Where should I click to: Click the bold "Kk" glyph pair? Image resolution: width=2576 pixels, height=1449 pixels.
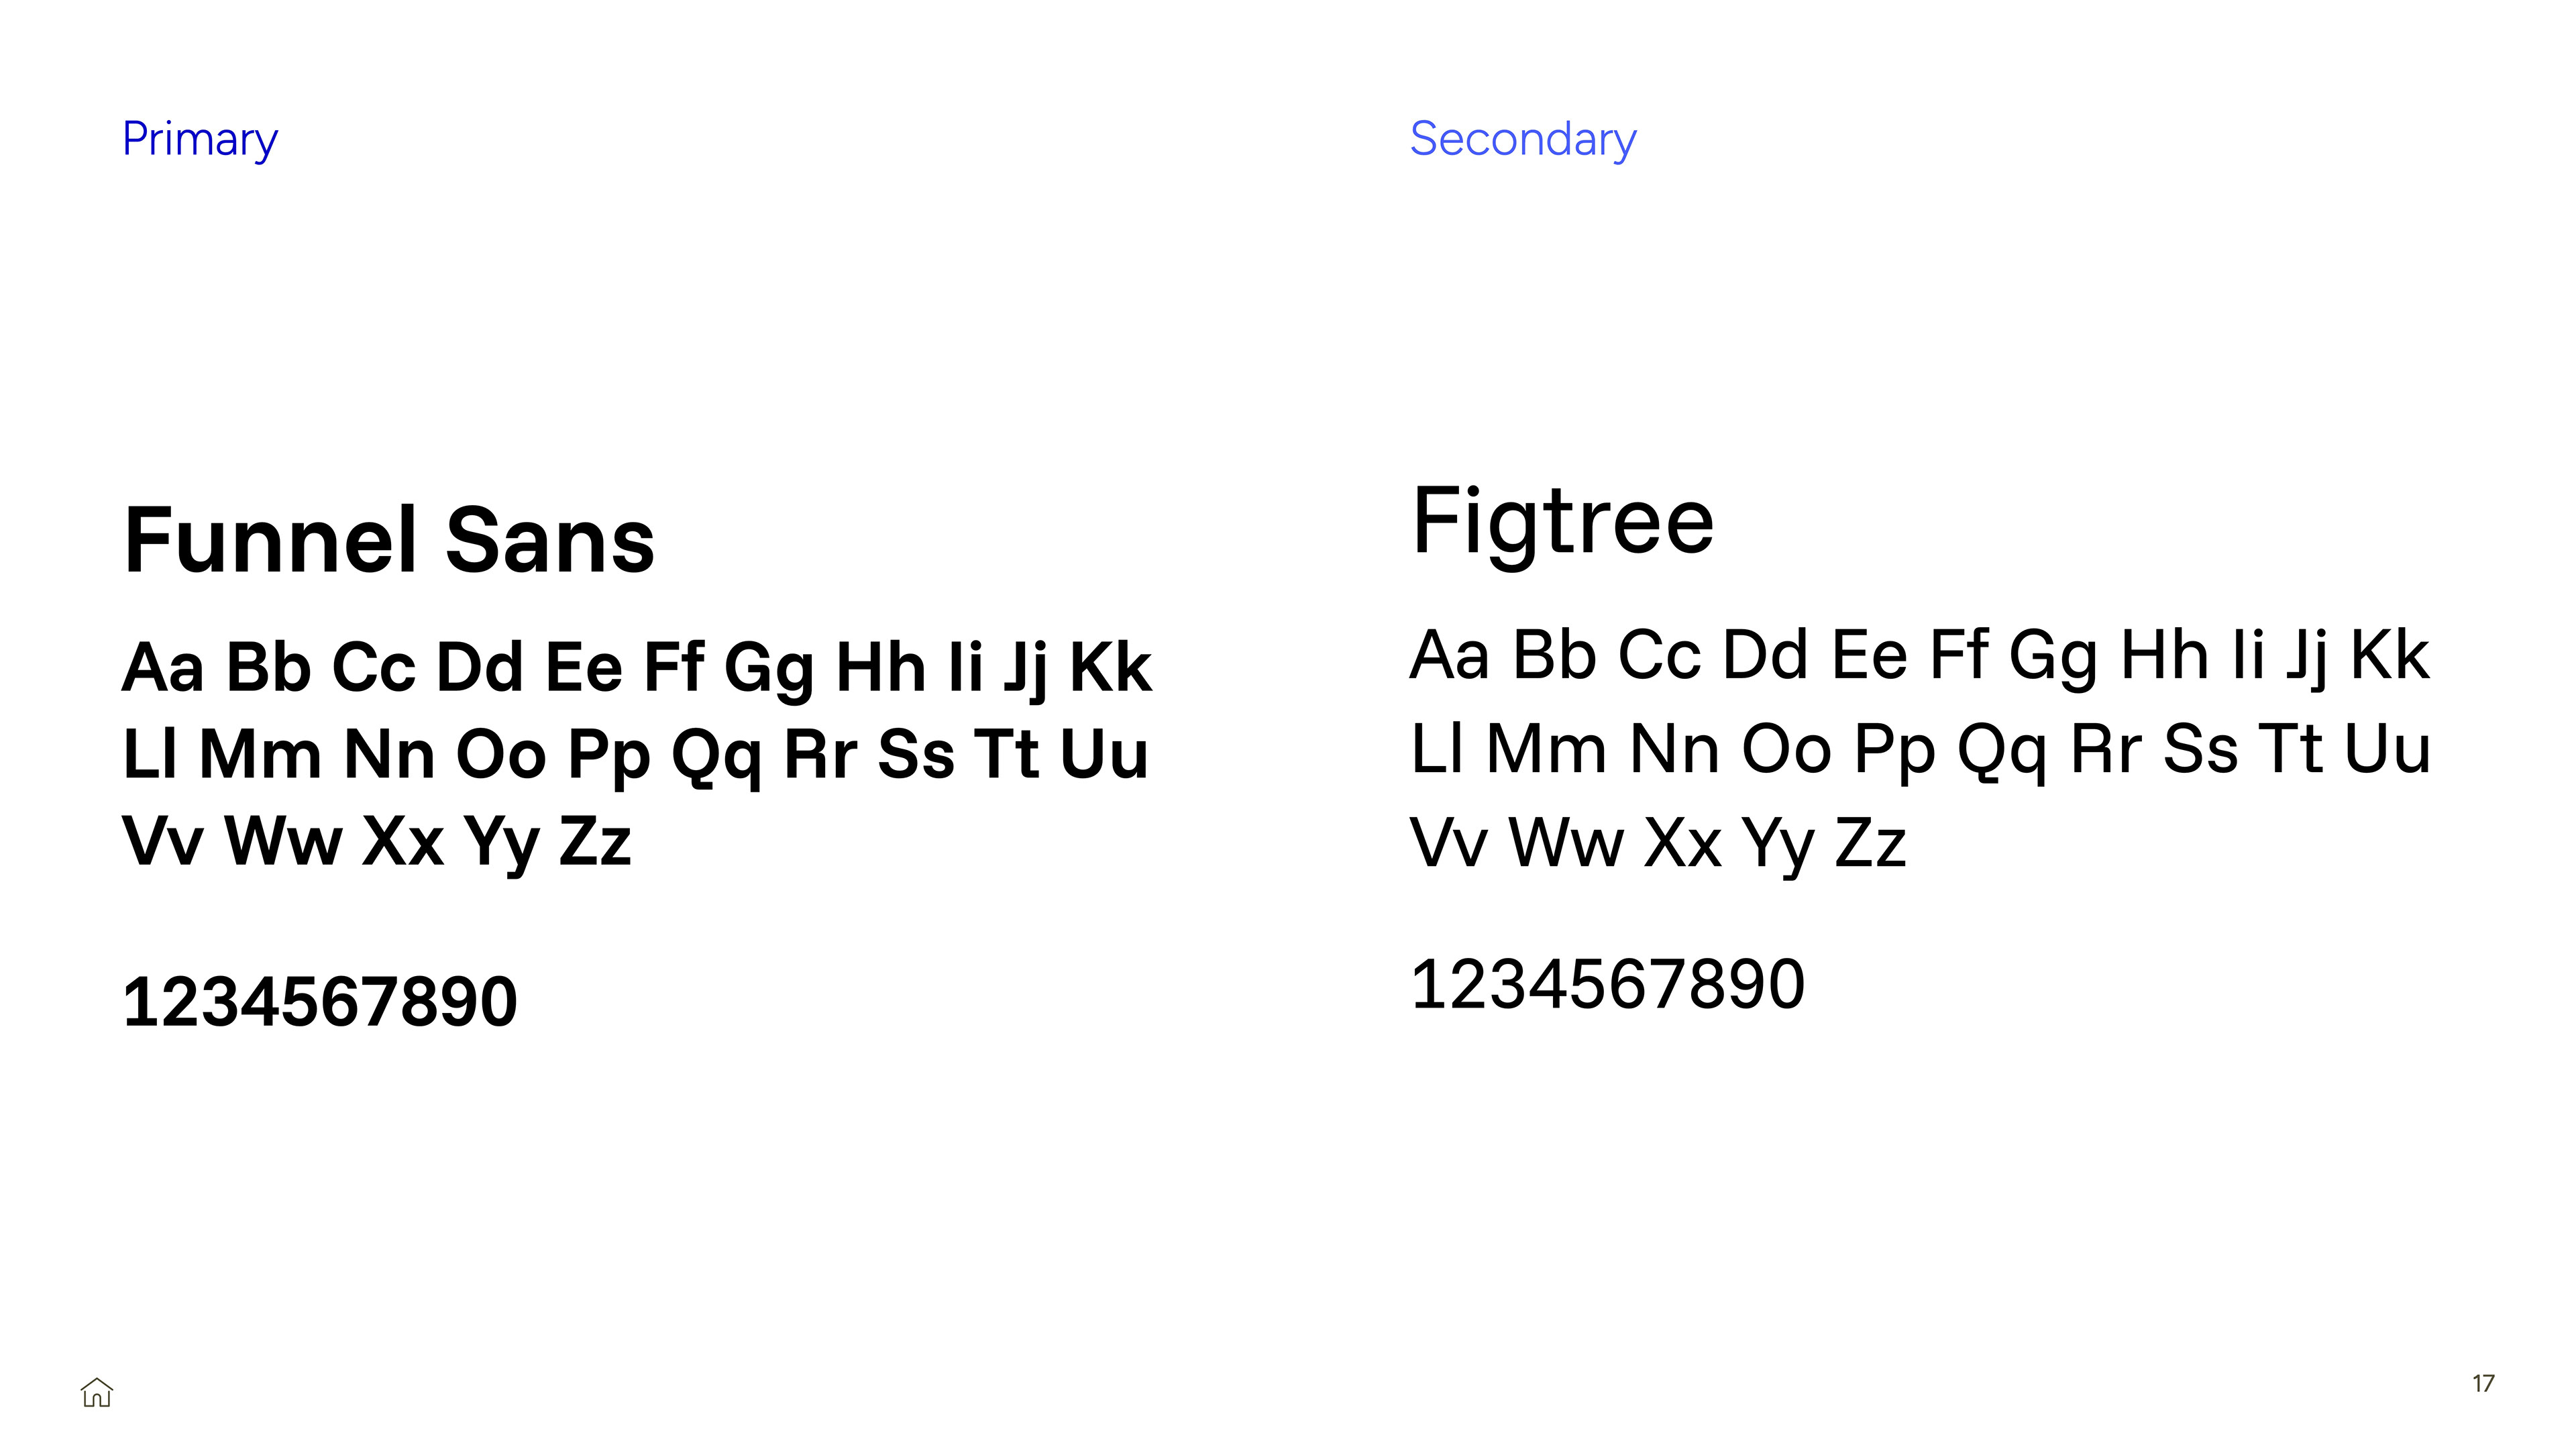click(x=1110, y=668)
